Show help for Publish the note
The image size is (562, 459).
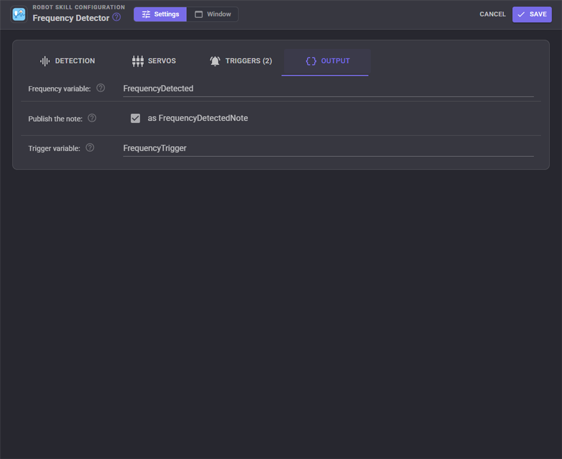click(x=92, y=118)
